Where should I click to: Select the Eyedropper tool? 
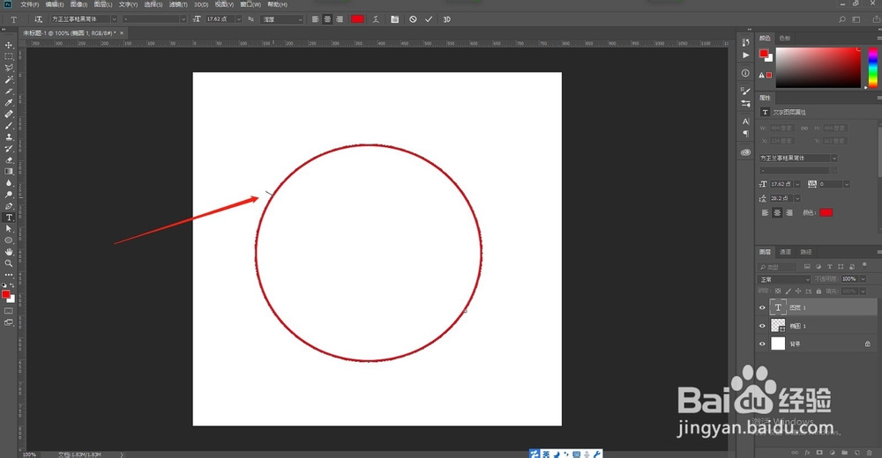tap(9, 102)
